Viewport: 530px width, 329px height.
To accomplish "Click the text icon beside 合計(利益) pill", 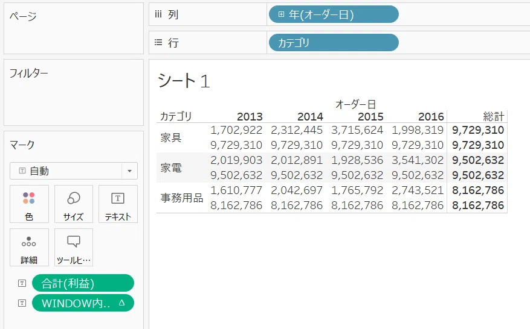I will pos(22,283).
